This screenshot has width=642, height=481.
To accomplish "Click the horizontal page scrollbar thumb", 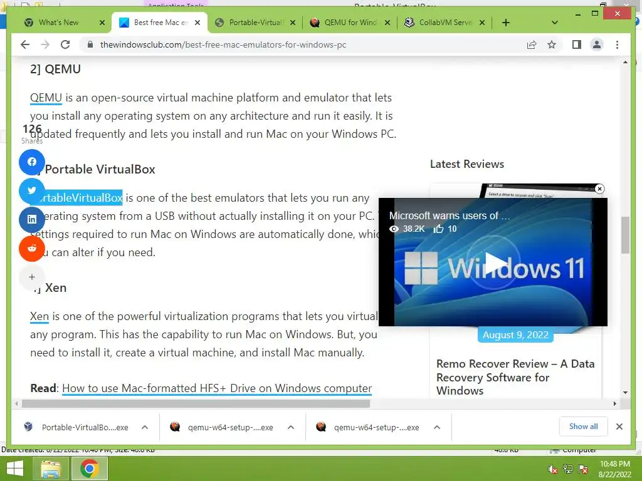I will coord(196,404).
